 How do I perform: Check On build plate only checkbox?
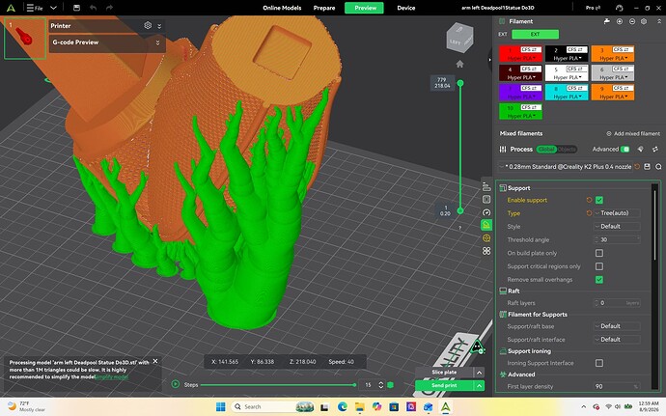pyautogui.click(x=598, y=253)
